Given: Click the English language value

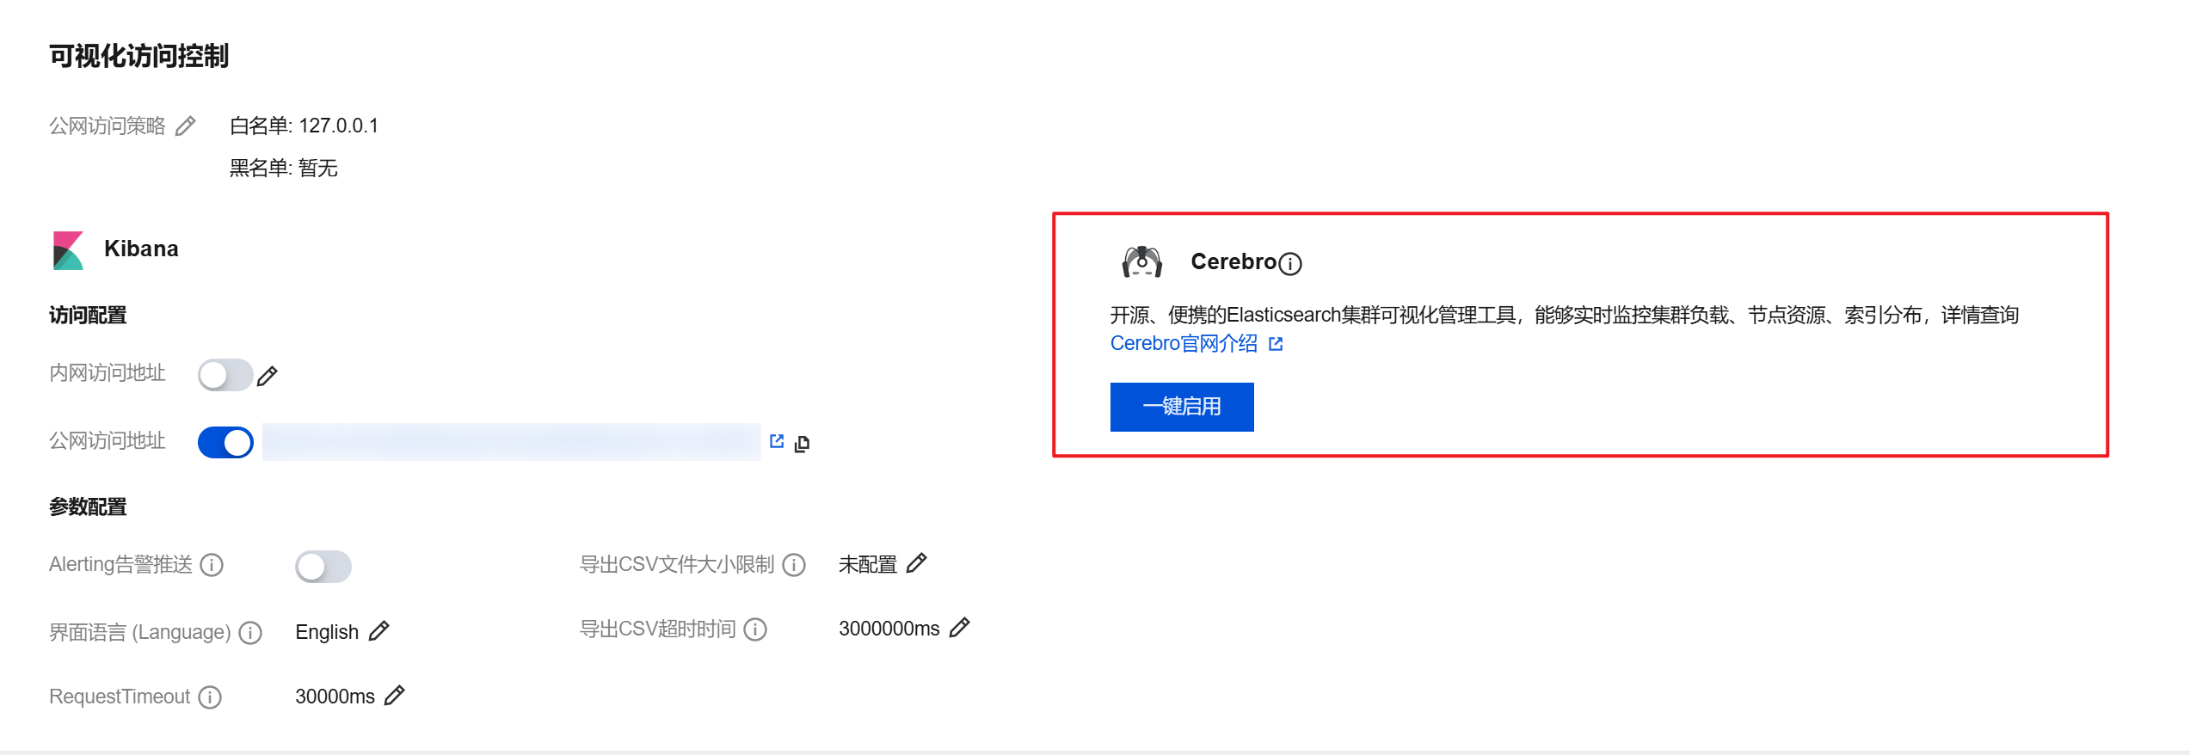Looking at the screenshot, I should pyautogui.click(x=327, y=632).
